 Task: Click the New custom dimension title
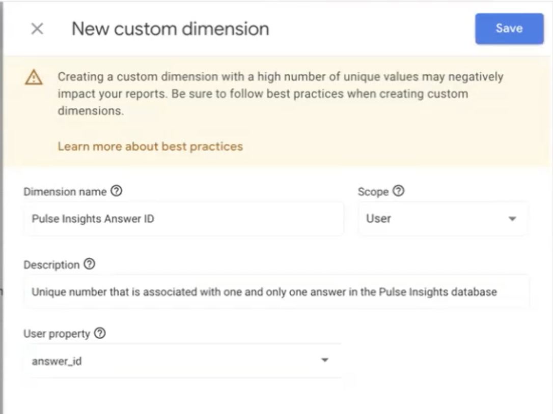(x=170, y=29)
